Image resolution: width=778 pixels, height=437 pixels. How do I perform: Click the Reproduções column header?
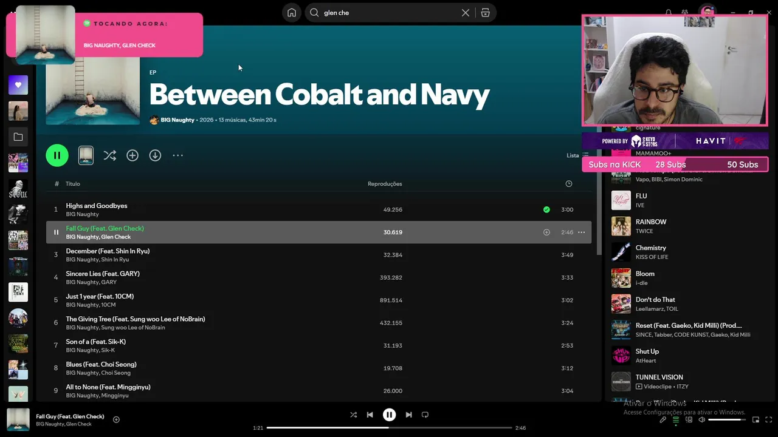pyautogui.click(x=385, y=184)
